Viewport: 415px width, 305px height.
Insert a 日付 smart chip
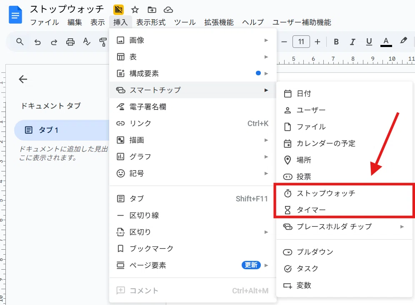pyautogui.click(x=344, y=94)
